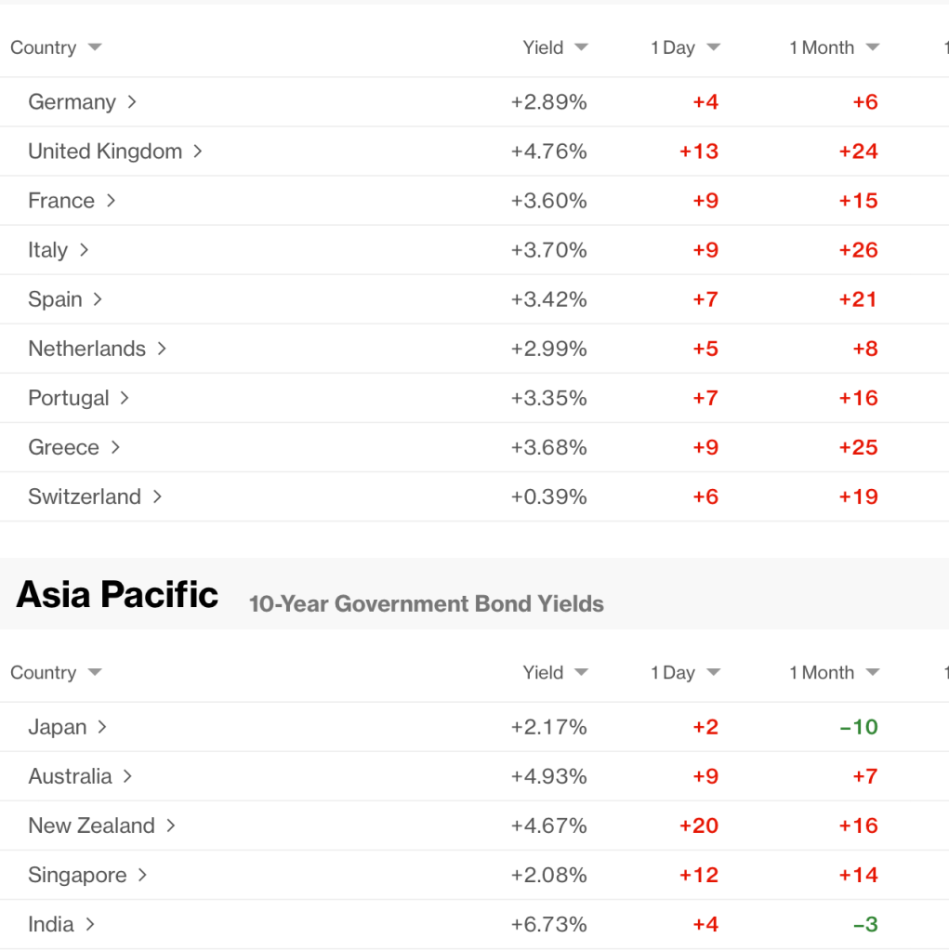Click the chevron icon next to Germany

[x=132, y=101]
